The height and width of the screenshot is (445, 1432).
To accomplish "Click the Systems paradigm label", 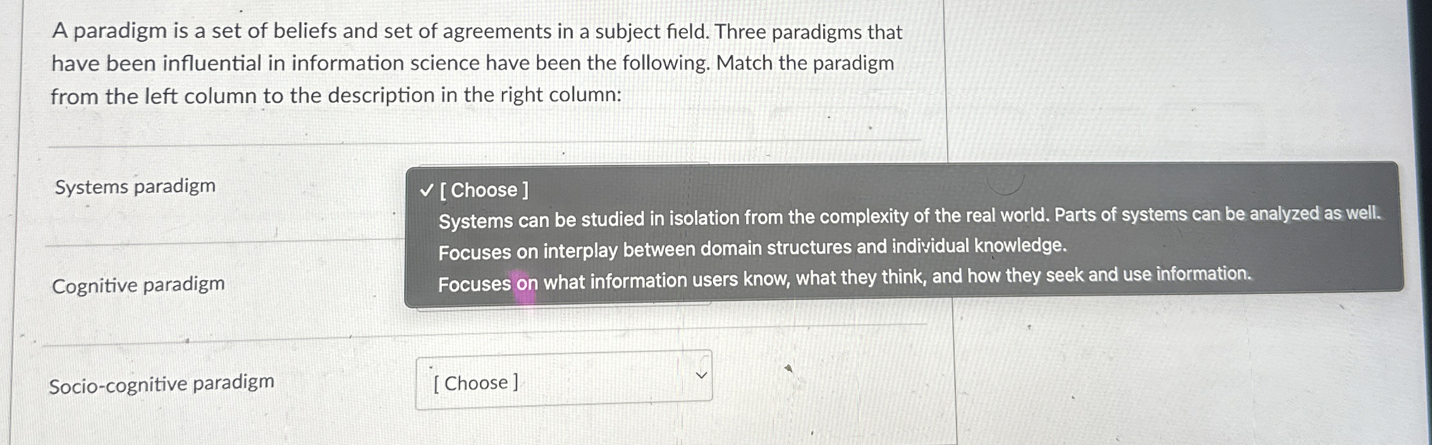I will [x=135, y=185].
